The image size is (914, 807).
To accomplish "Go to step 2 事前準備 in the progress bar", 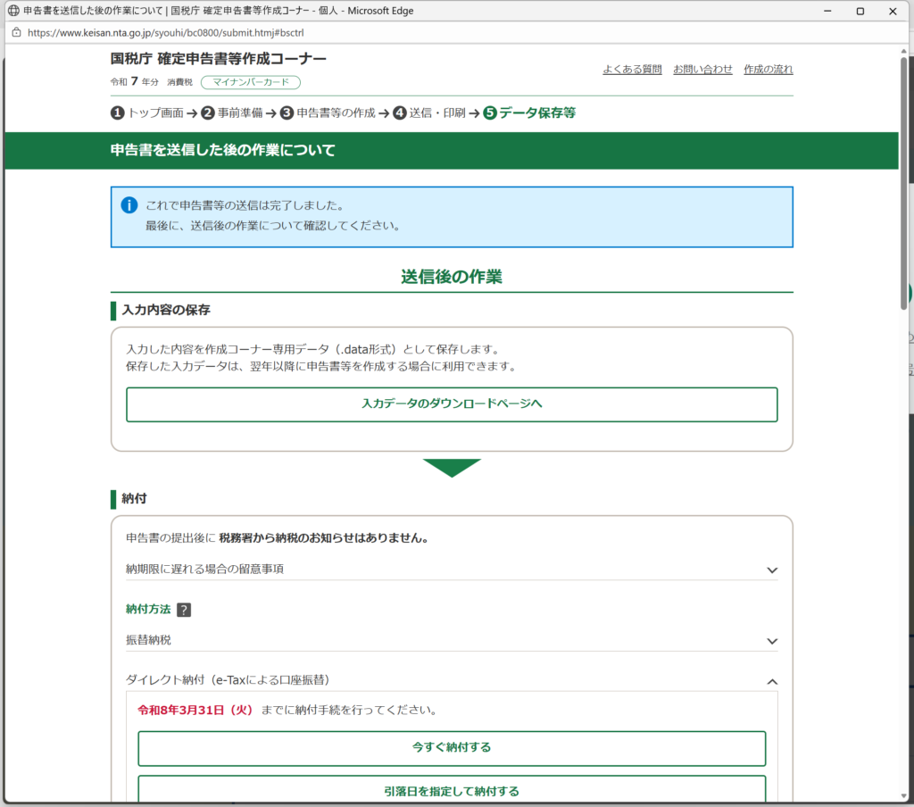I will [x=231, y=113].
